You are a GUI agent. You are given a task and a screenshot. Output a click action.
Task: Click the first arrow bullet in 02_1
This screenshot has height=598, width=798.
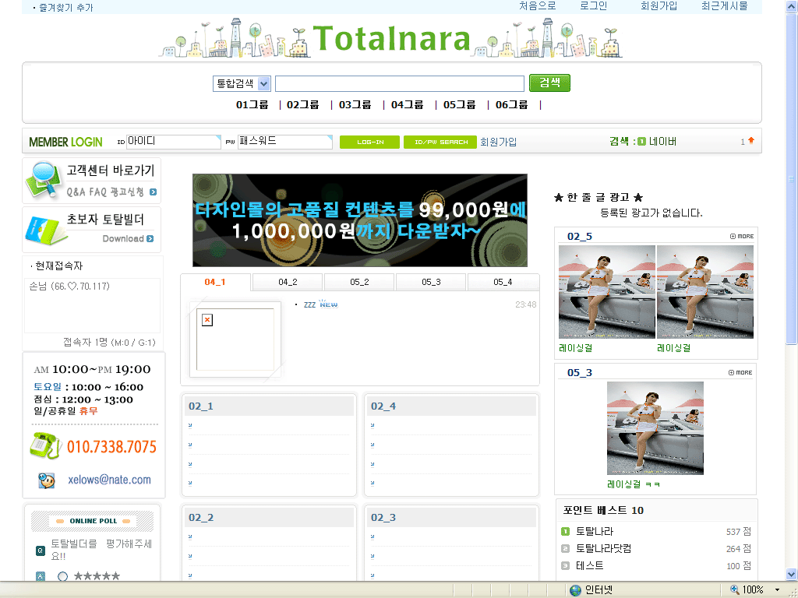[190, 426]
